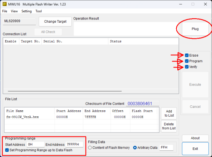
Task: Open the View menu
Action: [14, 11]
